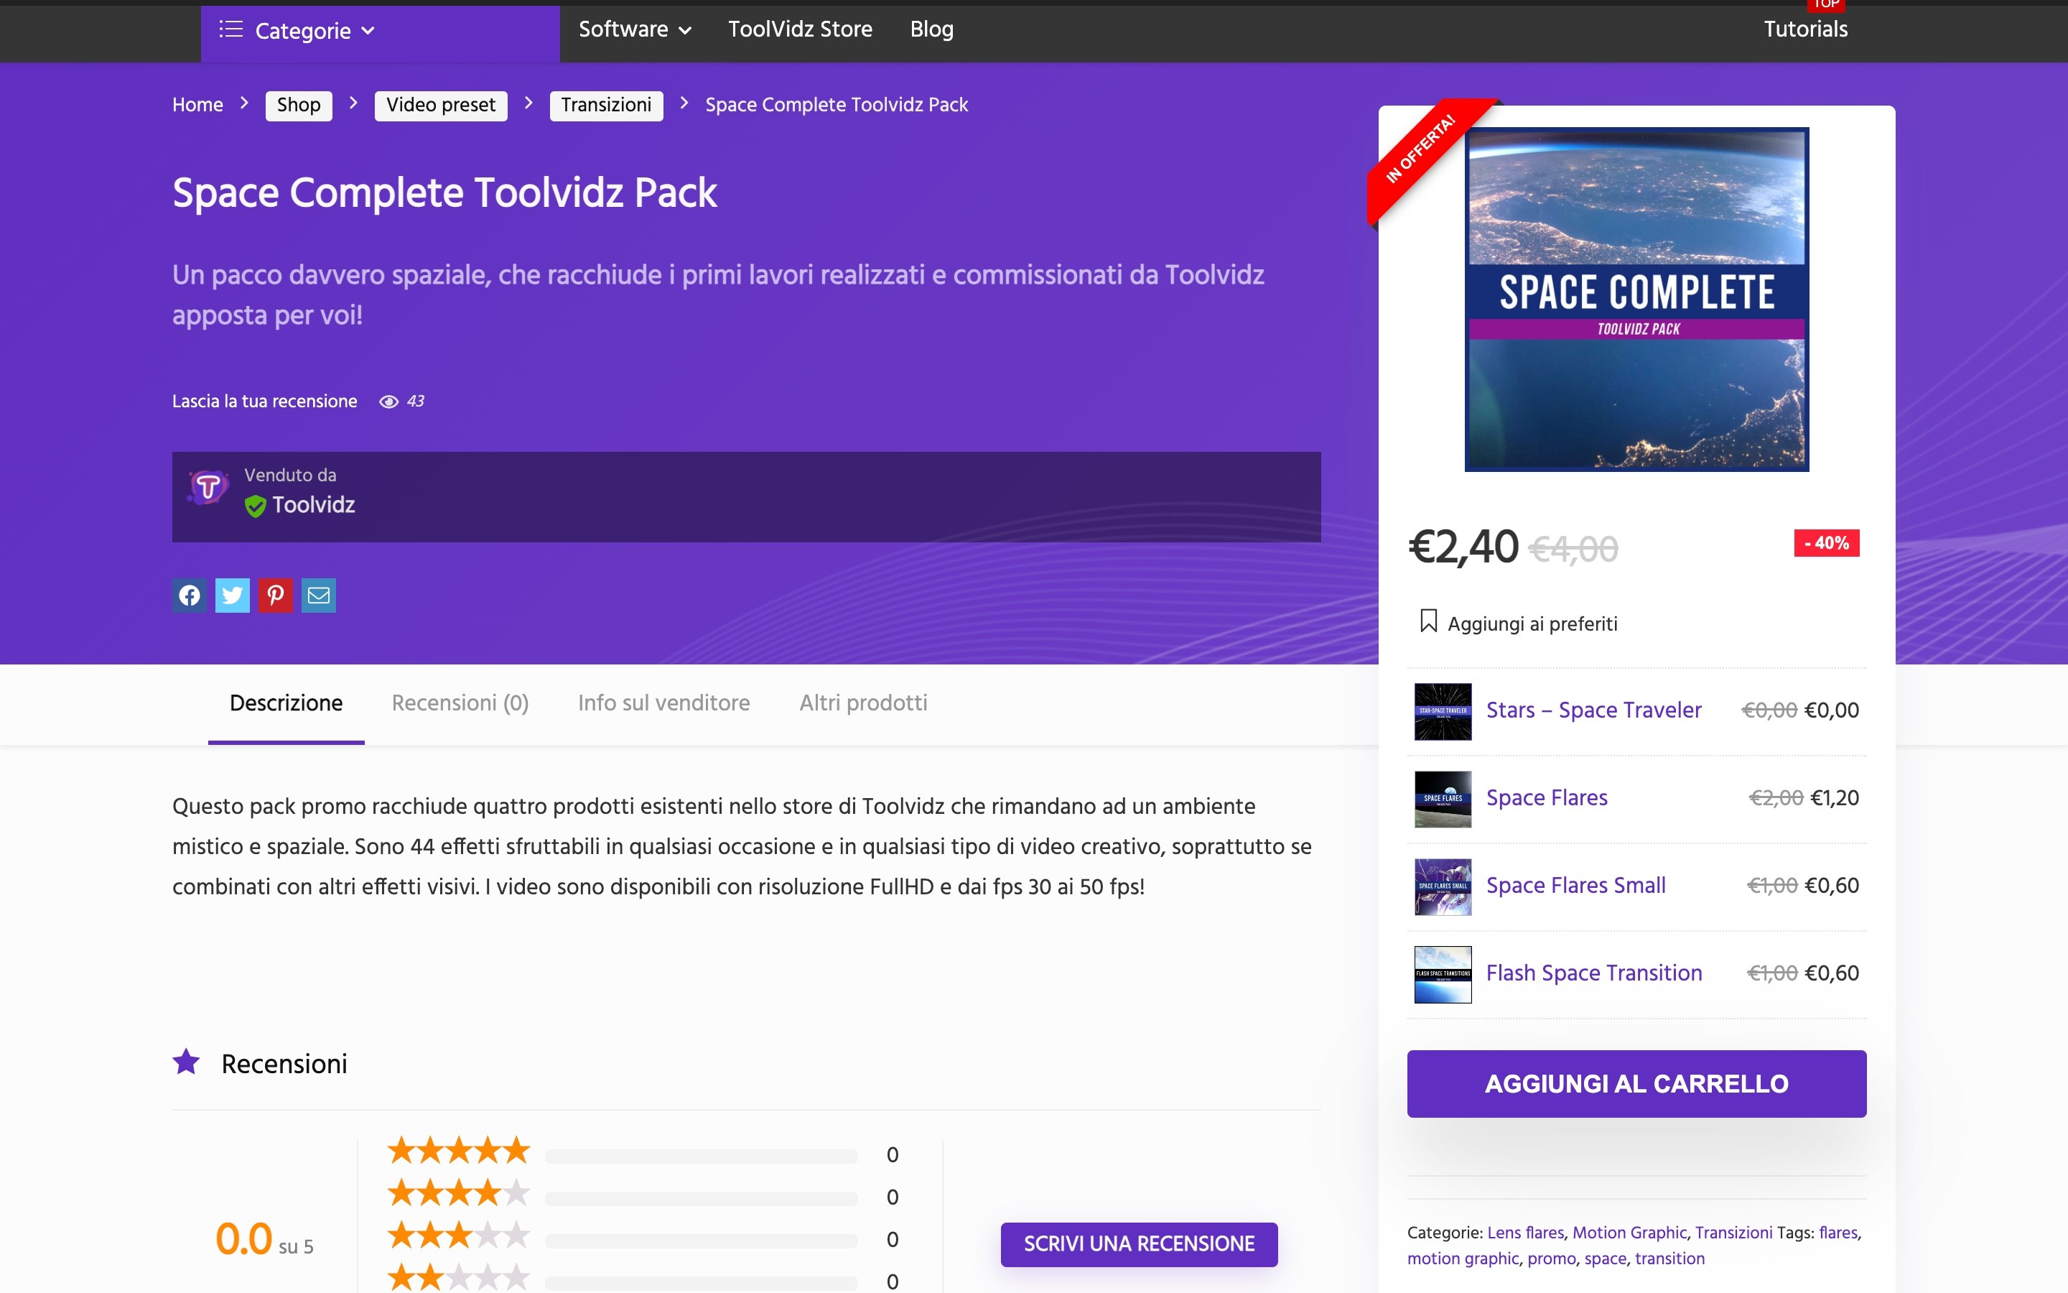Go to the Transizioni breadcrumb
Image resolution: width=2068 pixels, height=1293 pixels.
(606, 105)
